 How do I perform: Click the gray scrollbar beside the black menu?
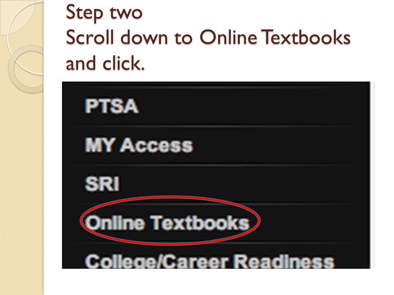click(x=373, y=175)
